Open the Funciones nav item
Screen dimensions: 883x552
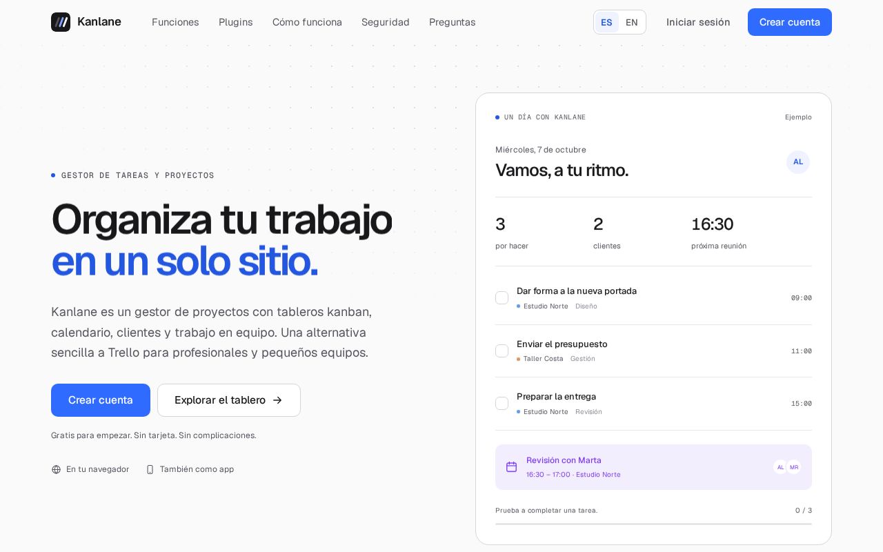point(175,22)
